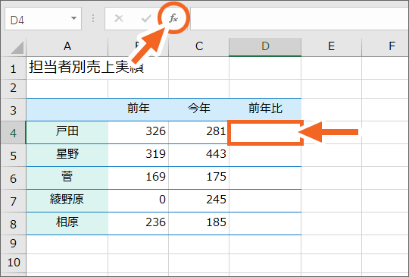Click the formula bar resize dots handle
This screenshot has width=409, height=277.
(93, 18)
